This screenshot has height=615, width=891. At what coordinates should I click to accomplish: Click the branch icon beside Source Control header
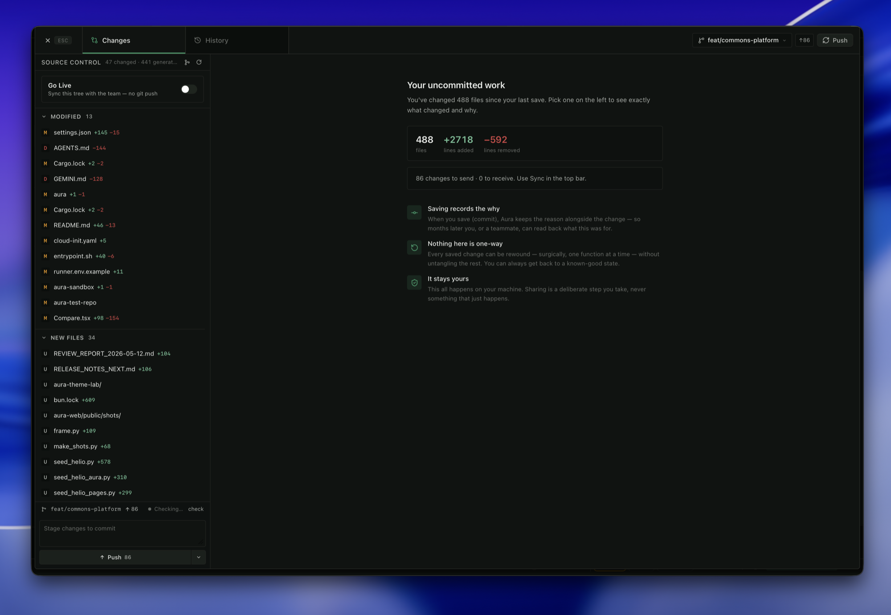(x=187, y=62)
